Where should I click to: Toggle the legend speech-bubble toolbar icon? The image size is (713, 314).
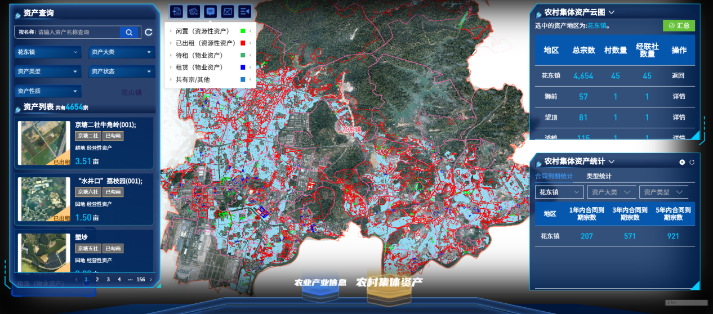coord(211,11)
